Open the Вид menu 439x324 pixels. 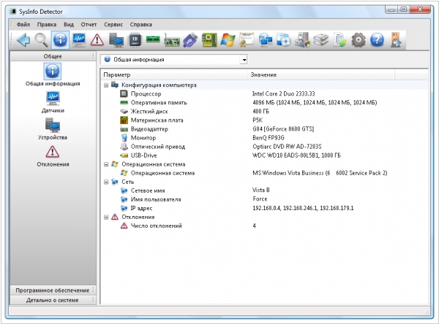[x=69, y=24]
